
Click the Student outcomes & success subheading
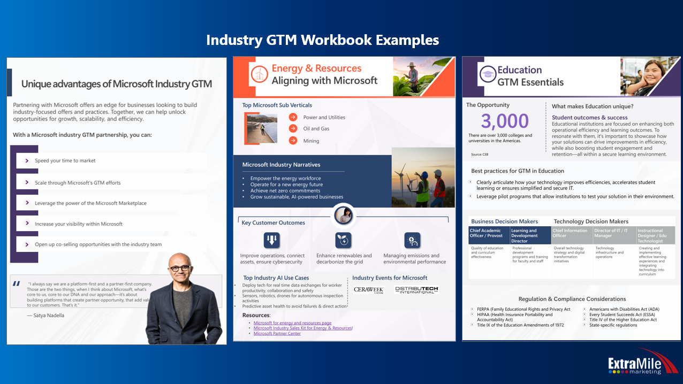pyautogui.click(x=590, y=118)
